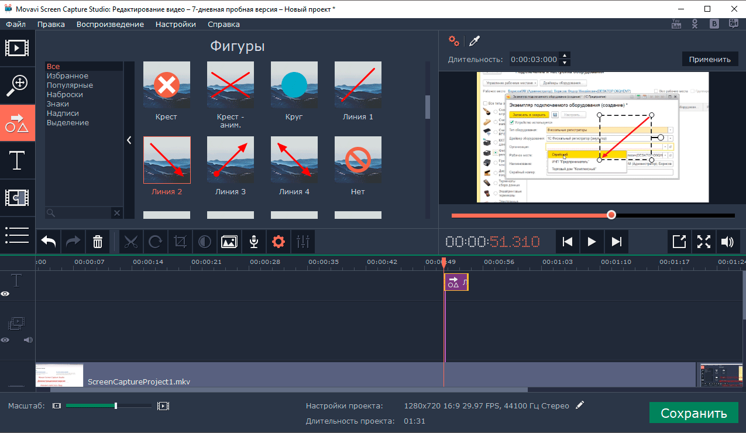Open the zoom and pan tool
This screenshot has width=746, height=433.
17,85
